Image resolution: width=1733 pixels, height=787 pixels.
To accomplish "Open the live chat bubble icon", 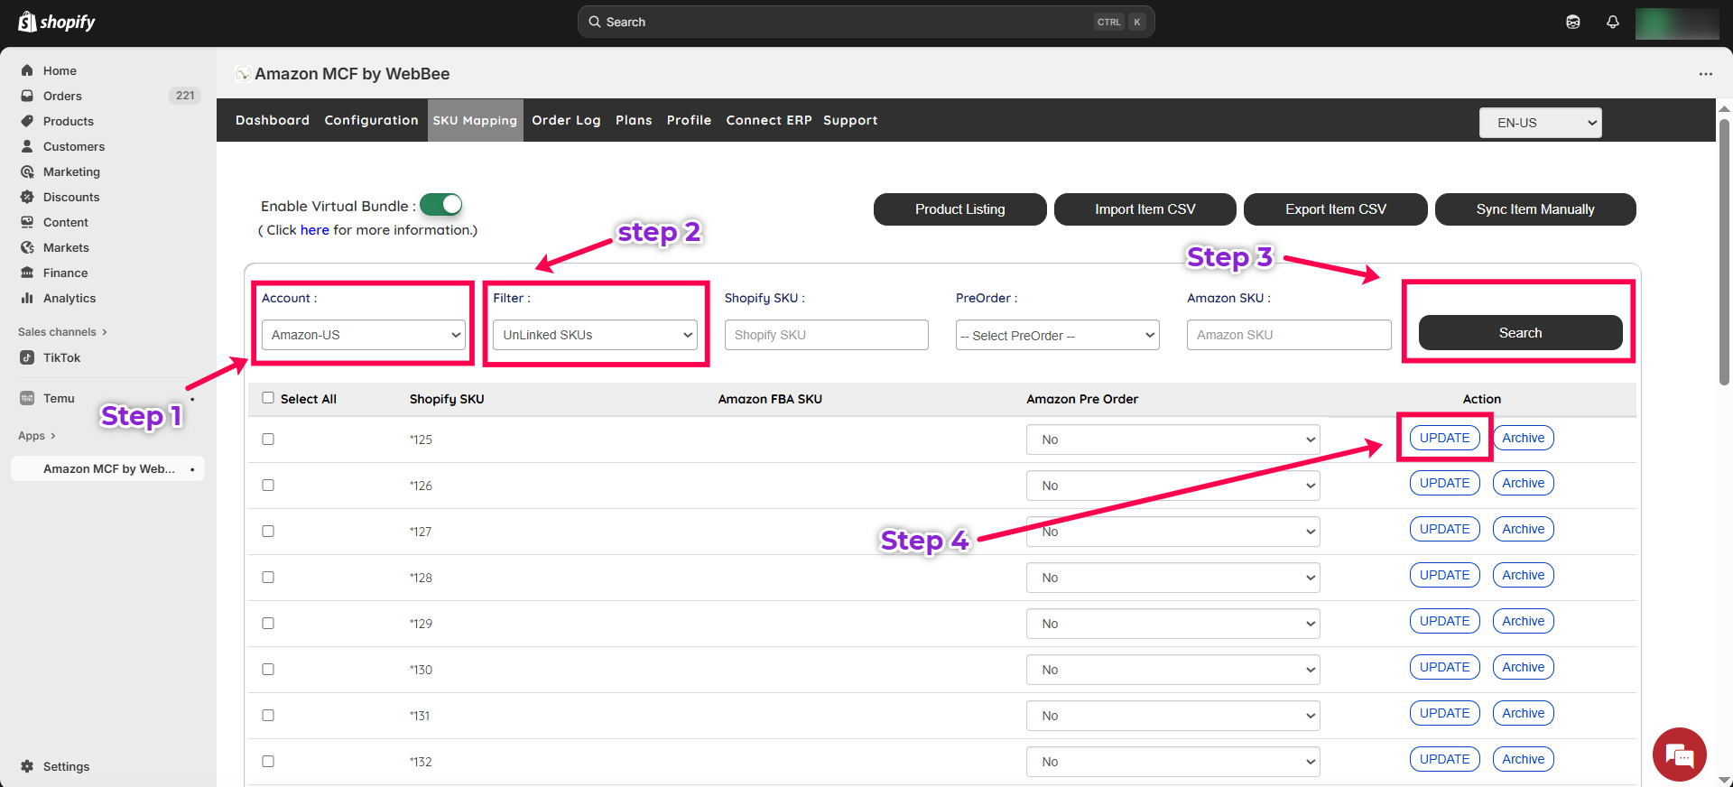I will click(x=1679, y=755).
